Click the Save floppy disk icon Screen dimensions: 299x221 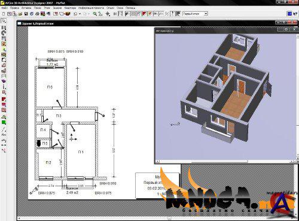coord(26,14)
